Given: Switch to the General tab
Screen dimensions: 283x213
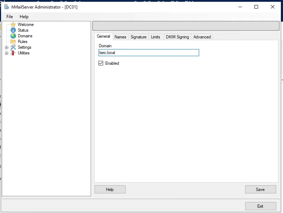Looking at the screenshot, I should coord(103,36).
